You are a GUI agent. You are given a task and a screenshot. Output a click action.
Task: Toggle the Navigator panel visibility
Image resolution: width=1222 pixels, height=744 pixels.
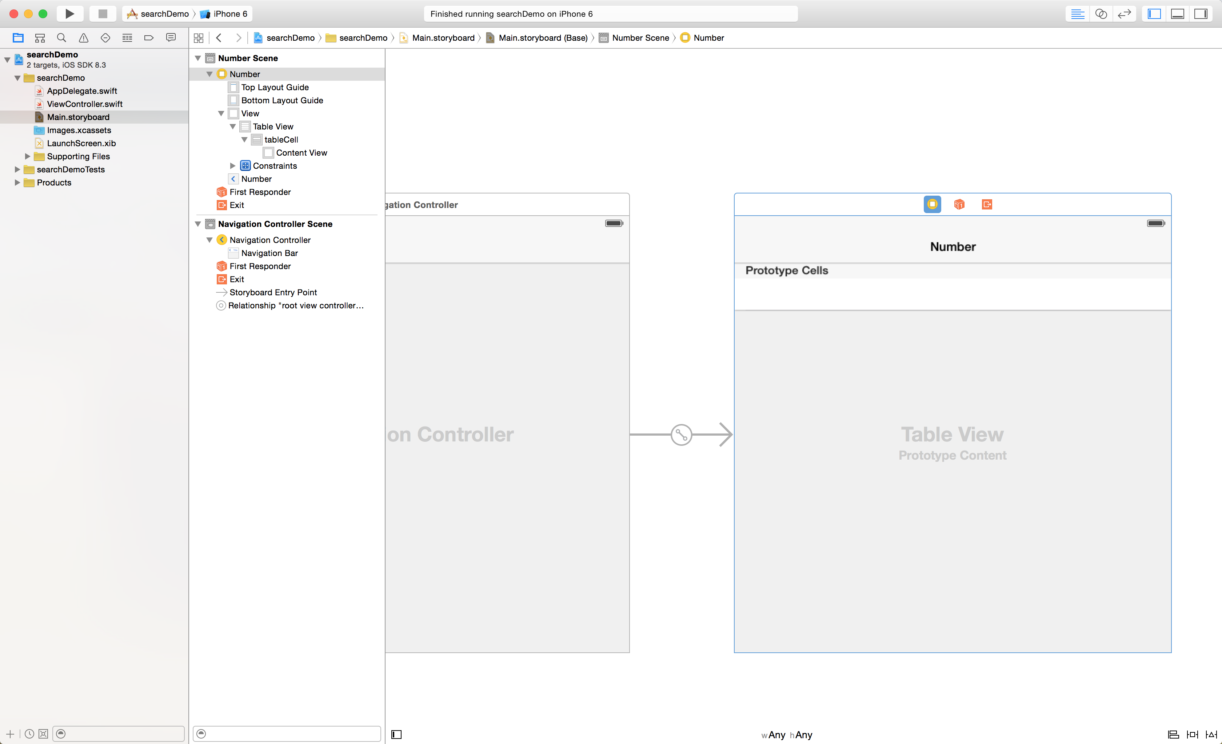pos(1154,14)
